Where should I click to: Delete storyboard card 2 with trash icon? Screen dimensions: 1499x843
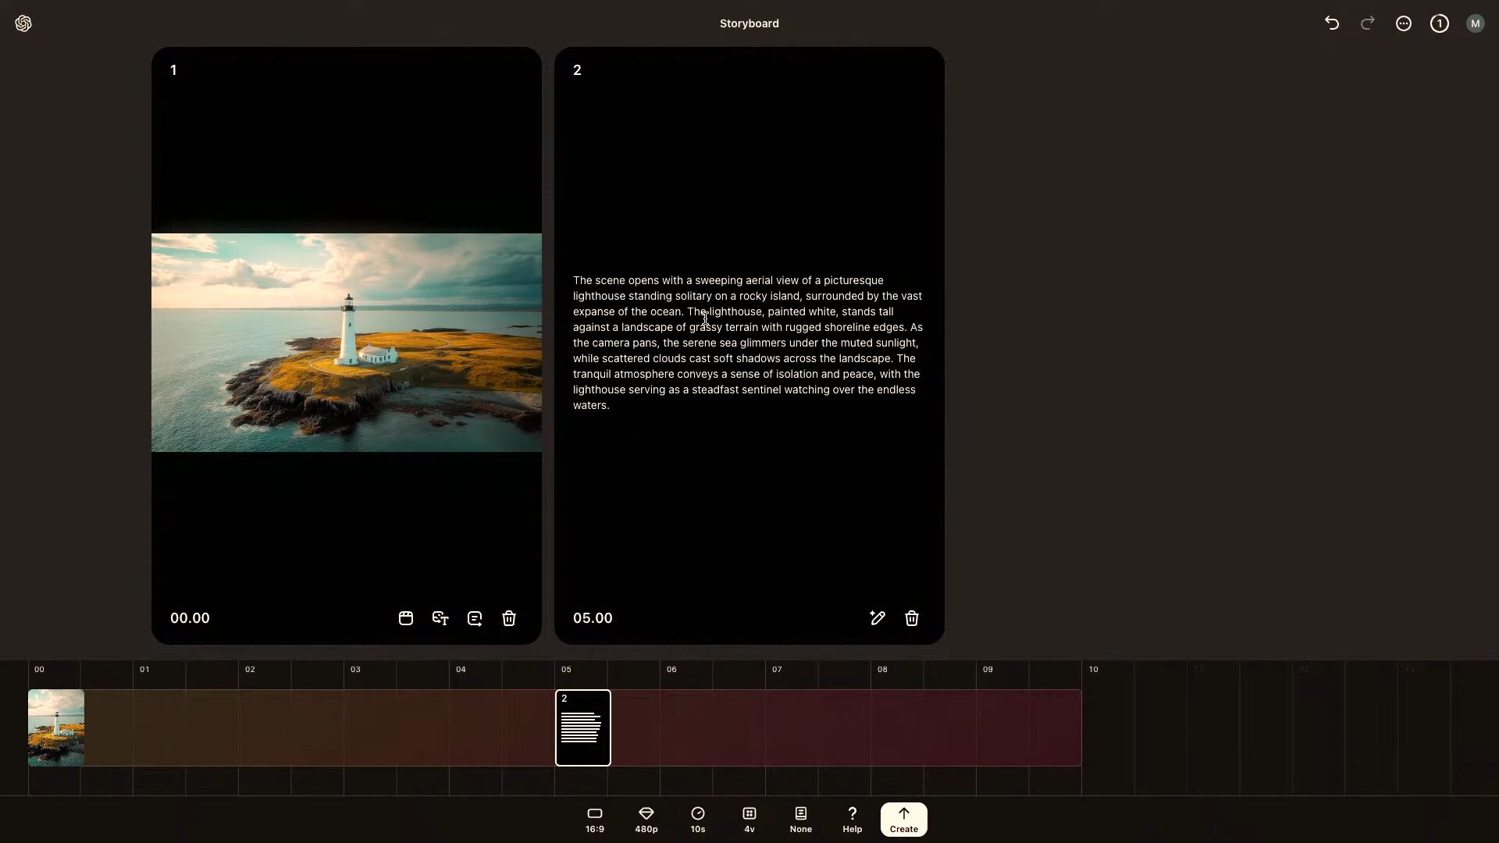[912, 618]
